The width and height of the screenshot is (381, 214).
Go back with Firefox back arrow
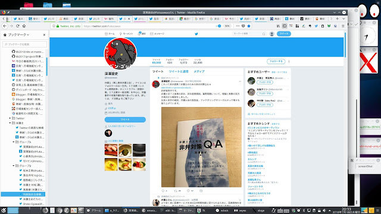click(x=5, y=26)
